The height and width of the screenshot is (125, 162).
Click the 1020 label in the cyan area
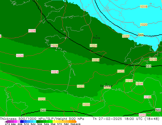pos(144,25)
